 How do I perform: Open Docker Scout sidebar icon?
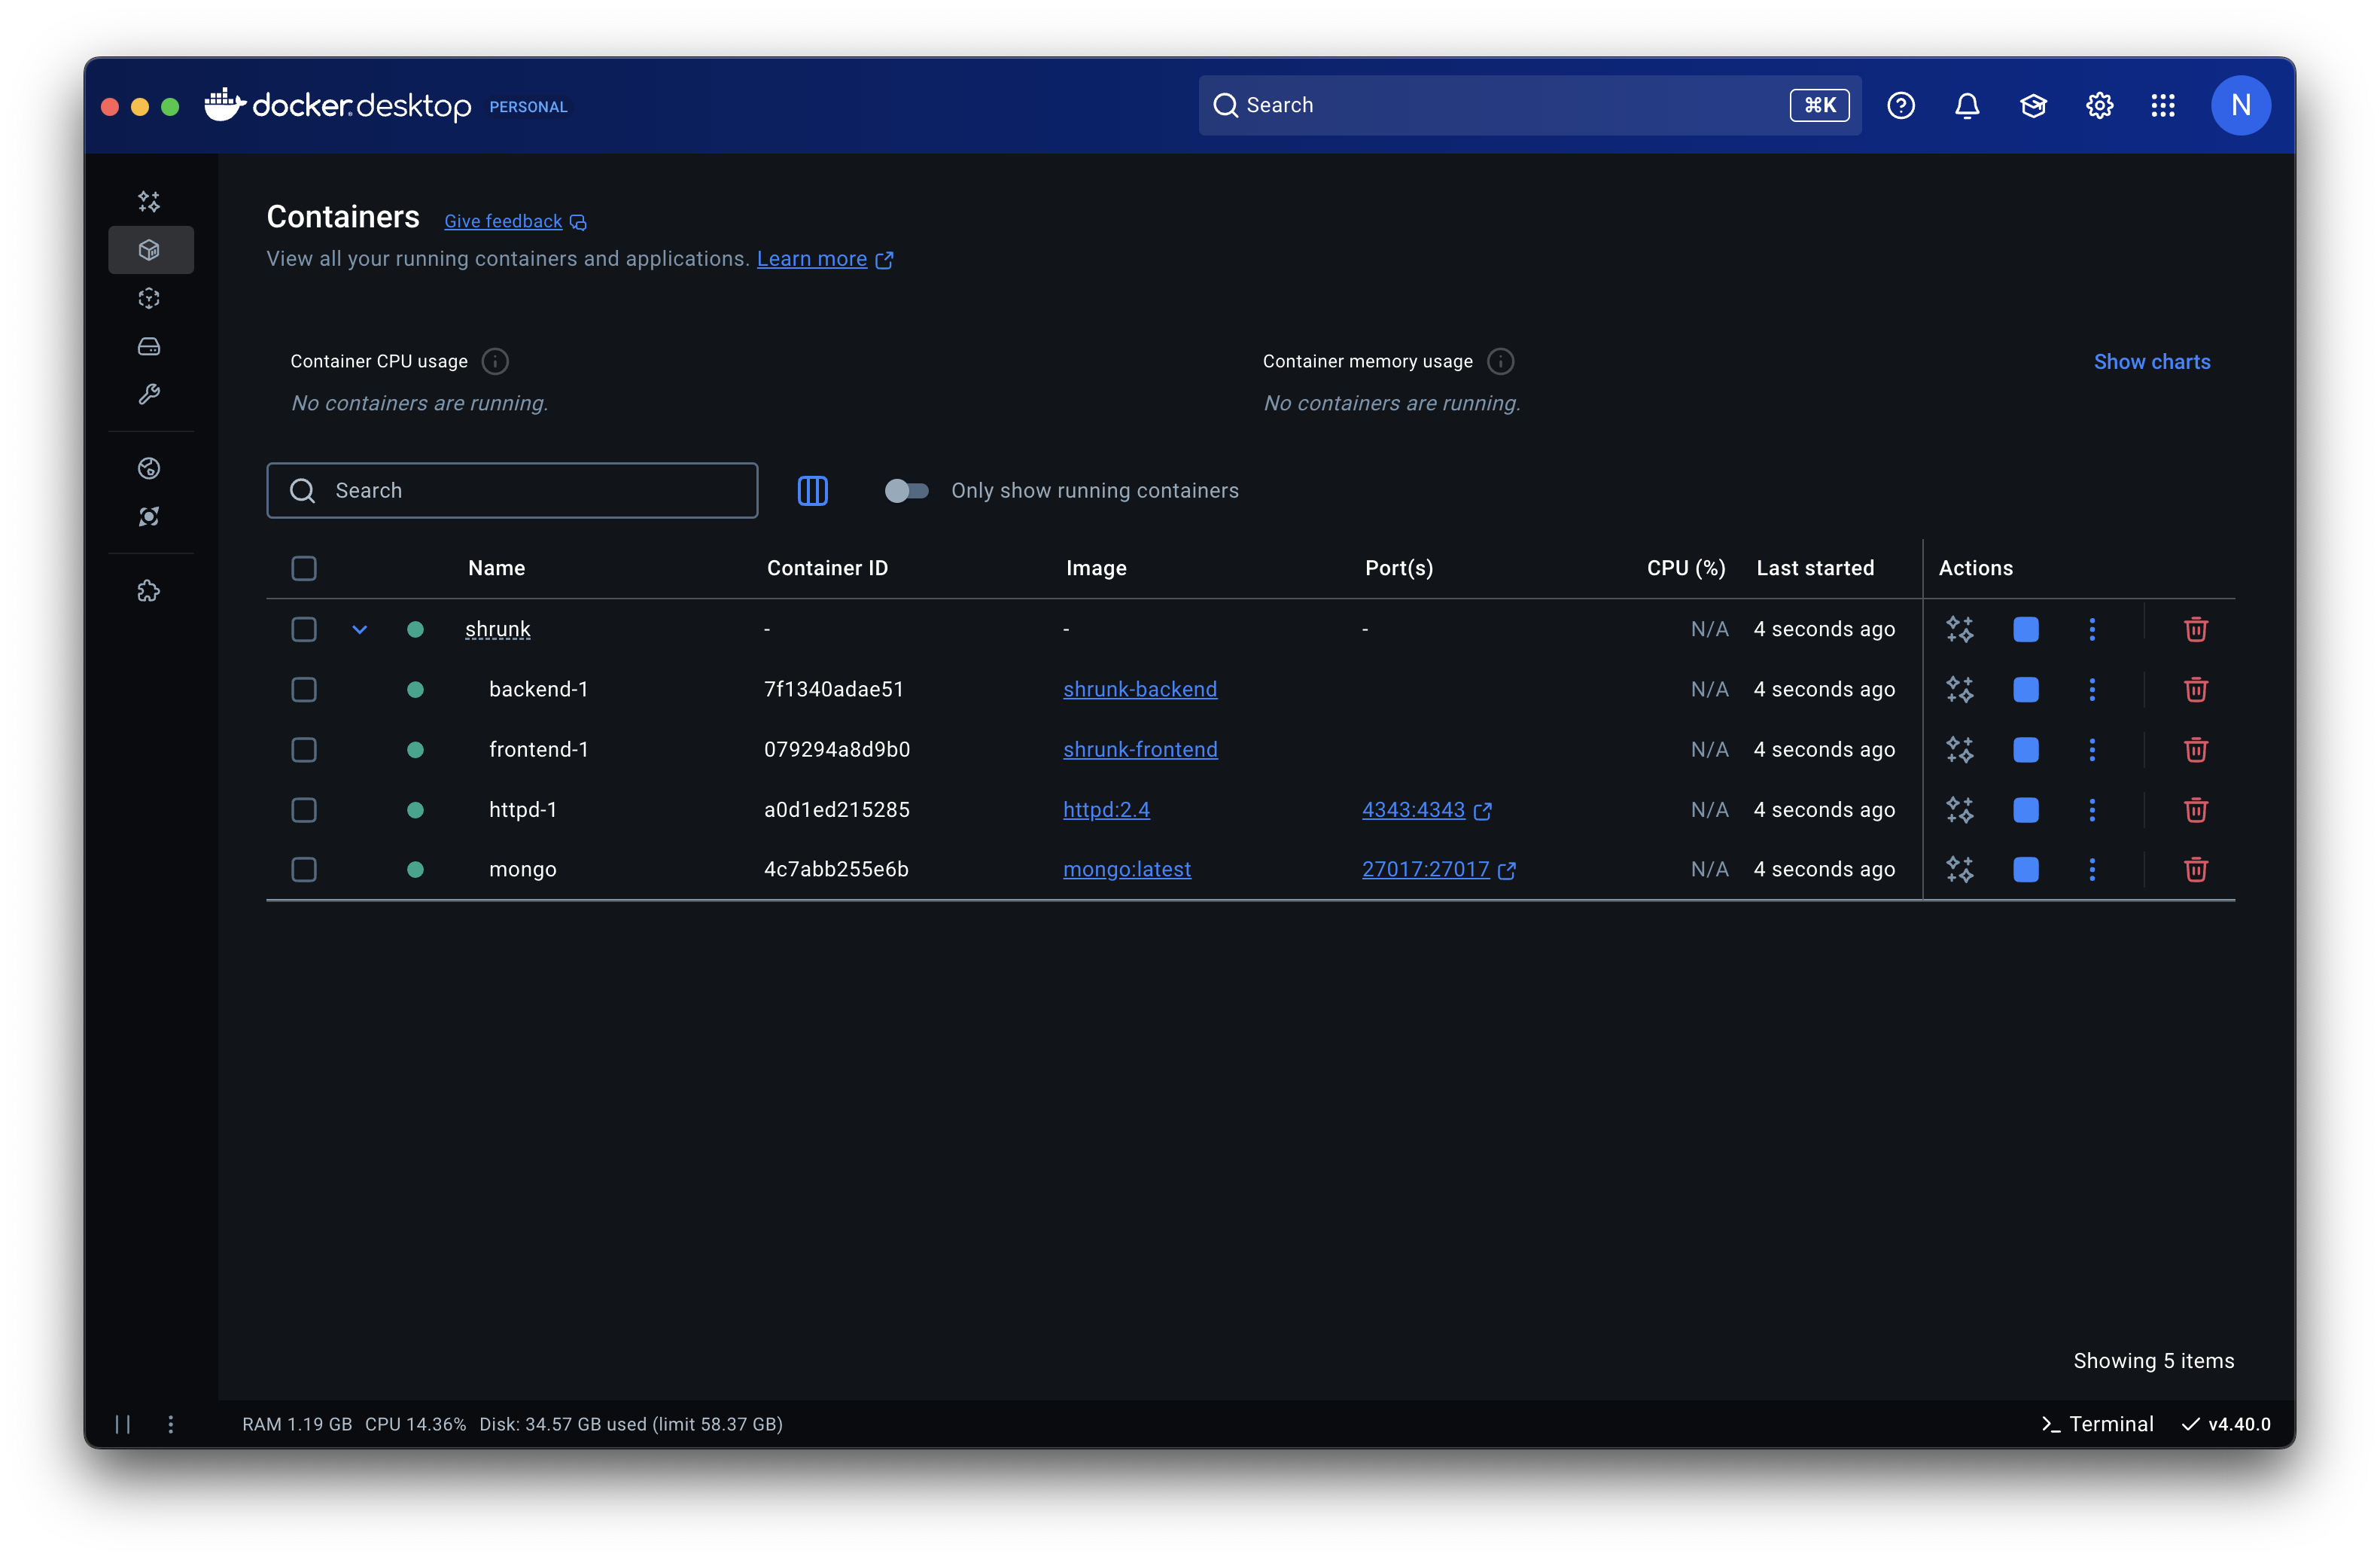point(149,516)
